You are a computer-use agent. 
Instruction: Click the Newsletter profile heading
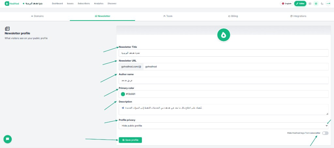(x=17, y=34)
